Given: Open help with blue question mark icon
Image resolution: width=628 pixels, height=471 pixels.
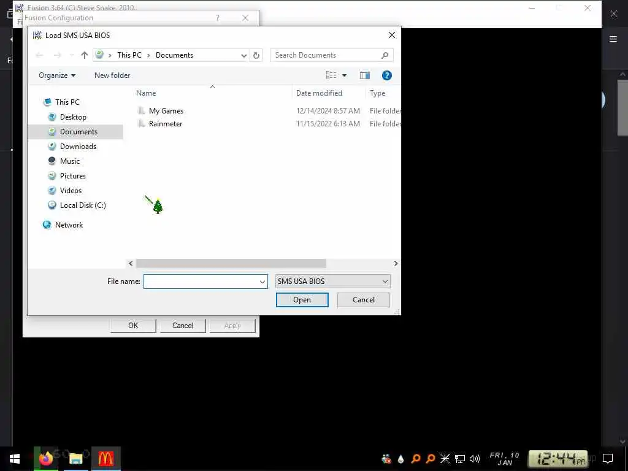Looking at the screenshot, I should 386,75.
